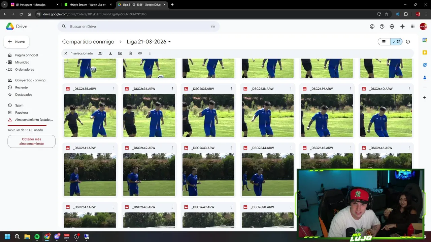Select the _DSC2636.ARW thumbnail
Image resolution: width=431 pixels, height=242 pixels.
[149, 116]
